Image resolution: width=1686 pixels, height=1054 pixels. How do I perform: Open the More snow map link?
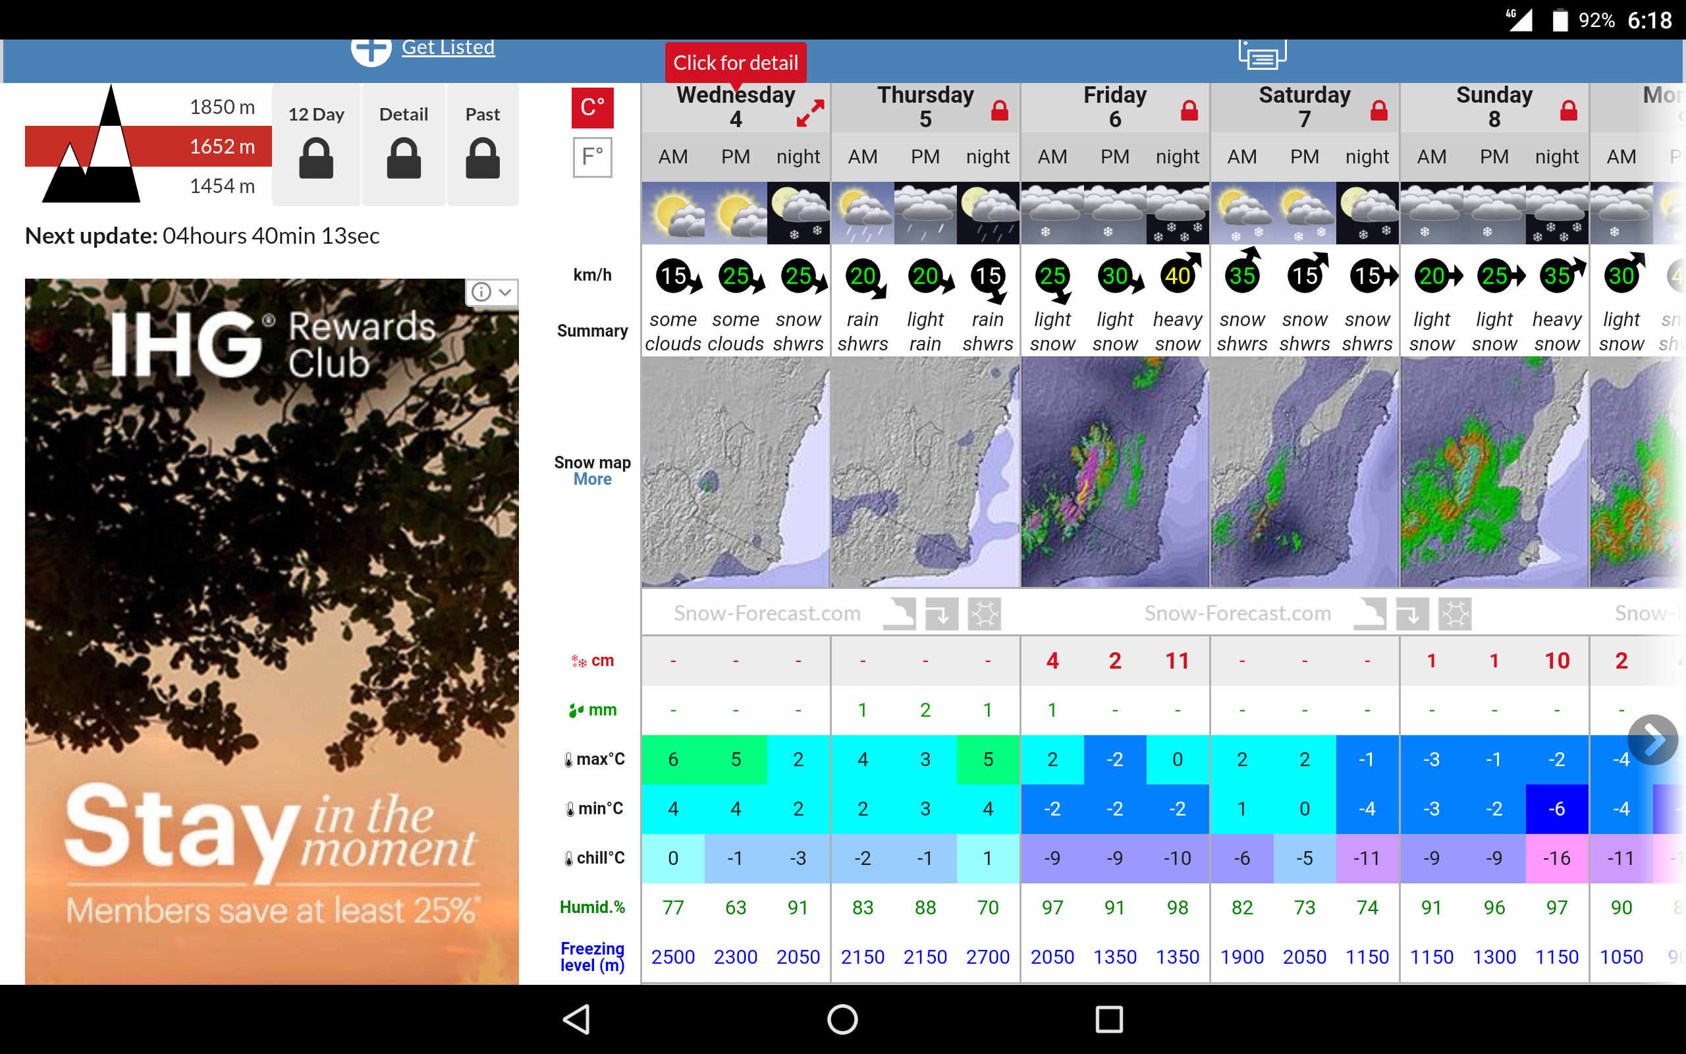tap(592, 480)
